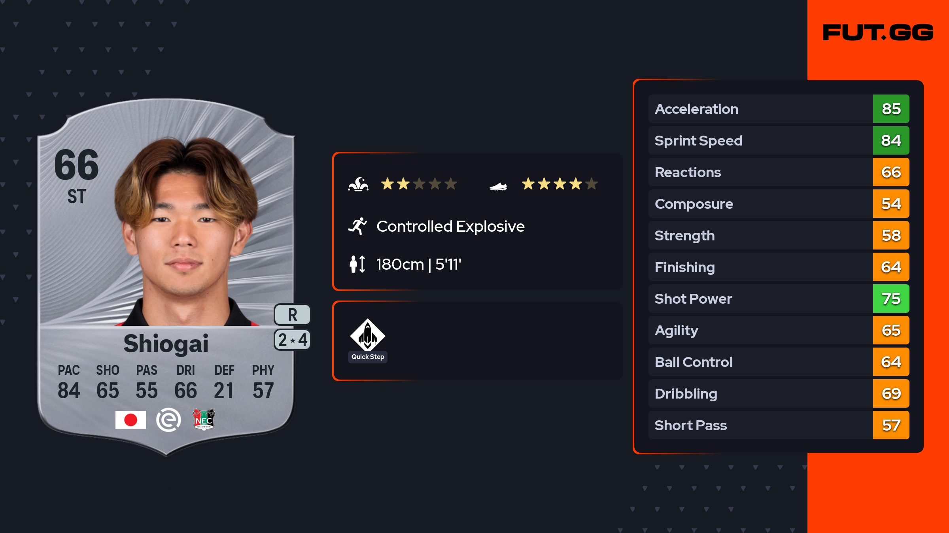
Task: Select the Finishing stat row
Action: [x=759, y=267]
